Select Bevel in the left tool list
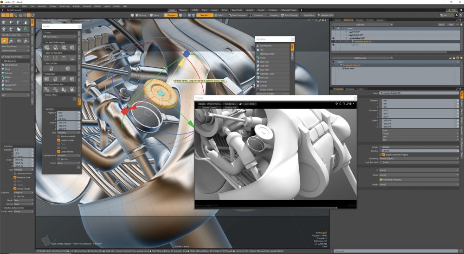 coord(15,69)
